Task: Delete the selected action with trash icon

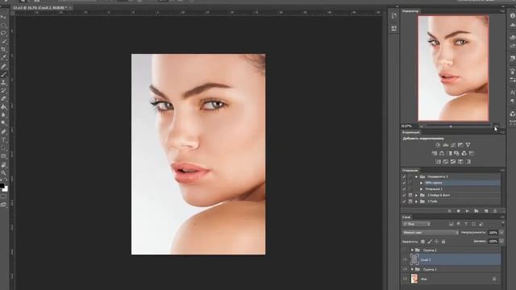Action: coord(495,211)
